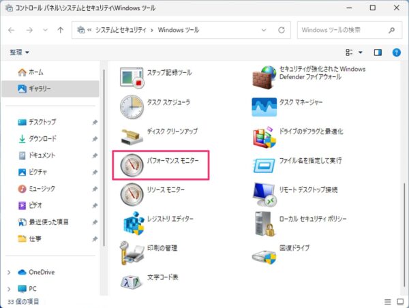Open the リソース モニター gauge icon
409x308 pixels.
(x=132, y=194)
